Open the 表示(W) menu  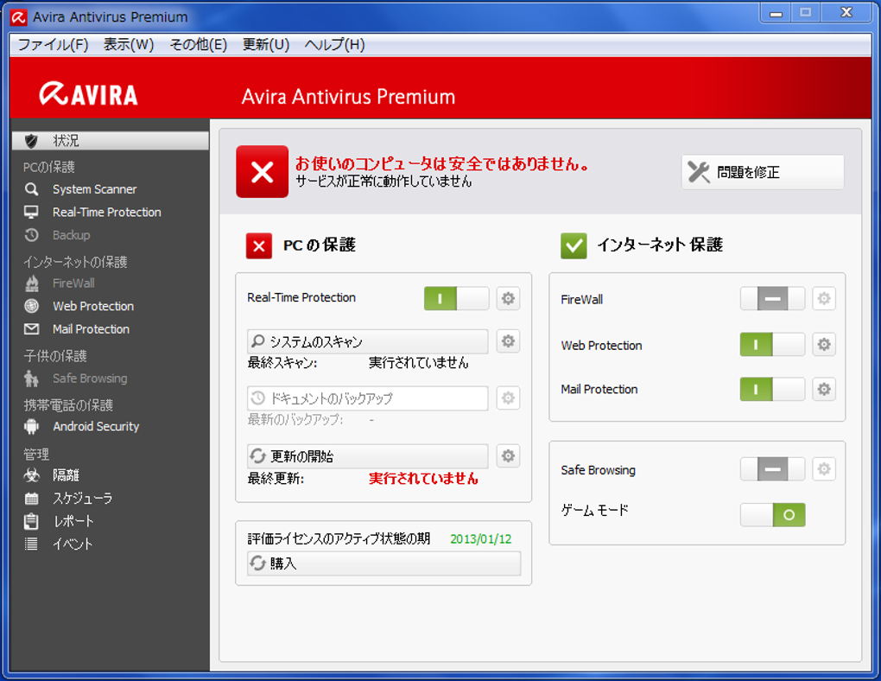tap(129, 44)
